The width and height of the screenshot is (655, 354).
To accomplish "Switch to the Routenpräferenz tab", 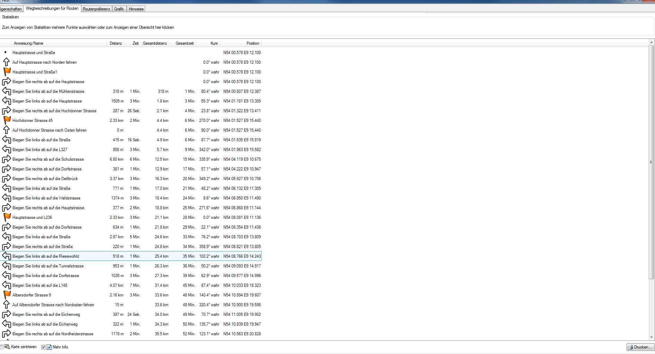I will click(96, 9).
